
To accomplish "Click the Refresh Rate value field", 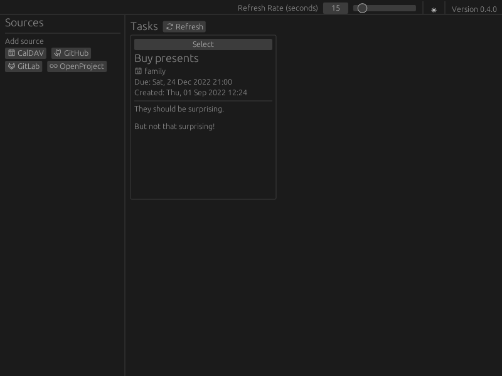I will (336, 8).
